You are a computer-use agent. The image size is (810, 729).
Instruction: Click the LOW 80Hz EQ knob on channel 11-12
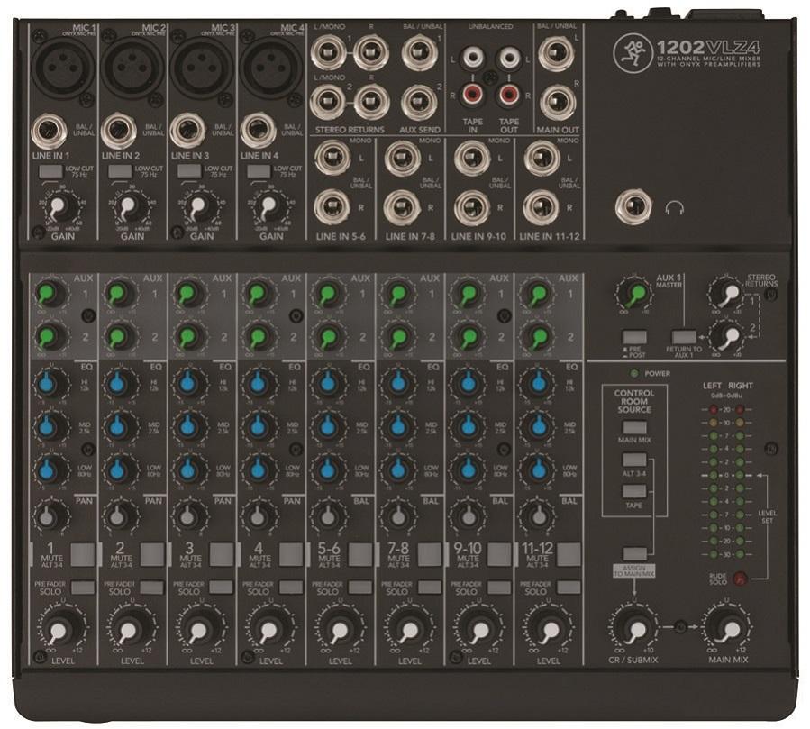coord(536,469)
